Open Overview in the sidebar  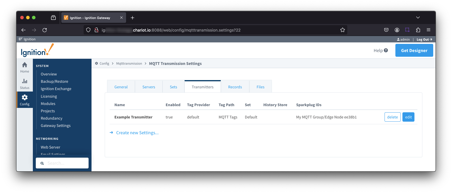click(49, 74)
